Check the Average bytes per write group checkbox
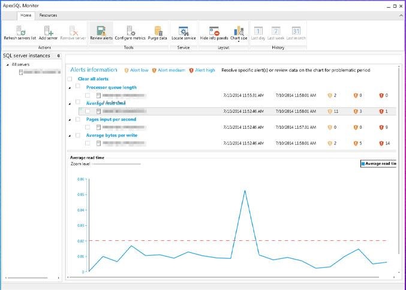This screenshot has height=290, width=406. pyautogui.click(x=78, y=135)
